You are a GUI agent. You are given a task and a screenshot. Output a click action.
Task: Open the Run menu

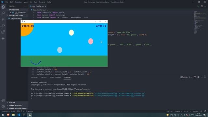click(x=35, y=2)
